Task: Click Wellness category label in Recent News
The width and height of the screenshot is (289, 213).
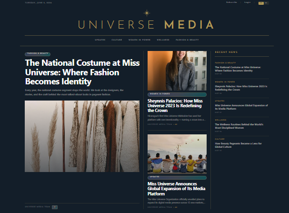Action: tap(220, 120)
